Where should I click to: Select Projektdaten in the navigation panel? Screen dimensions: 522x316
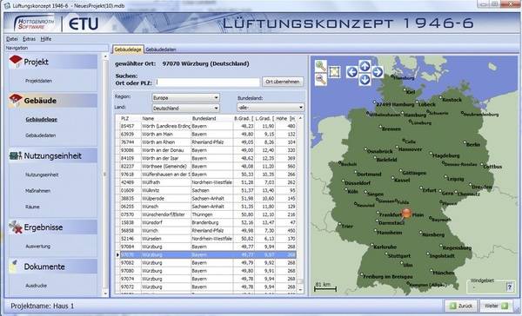coord(38,81)
